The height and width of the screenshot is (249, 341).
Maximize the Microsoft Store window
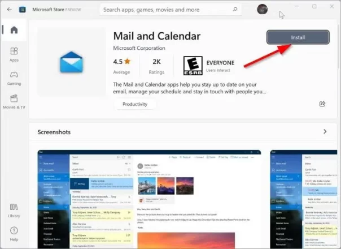coord(314,6)
